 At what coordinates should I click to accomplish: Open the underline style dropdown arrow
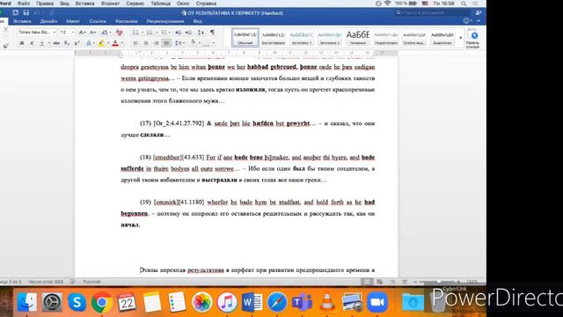click(x=49, y=43)
